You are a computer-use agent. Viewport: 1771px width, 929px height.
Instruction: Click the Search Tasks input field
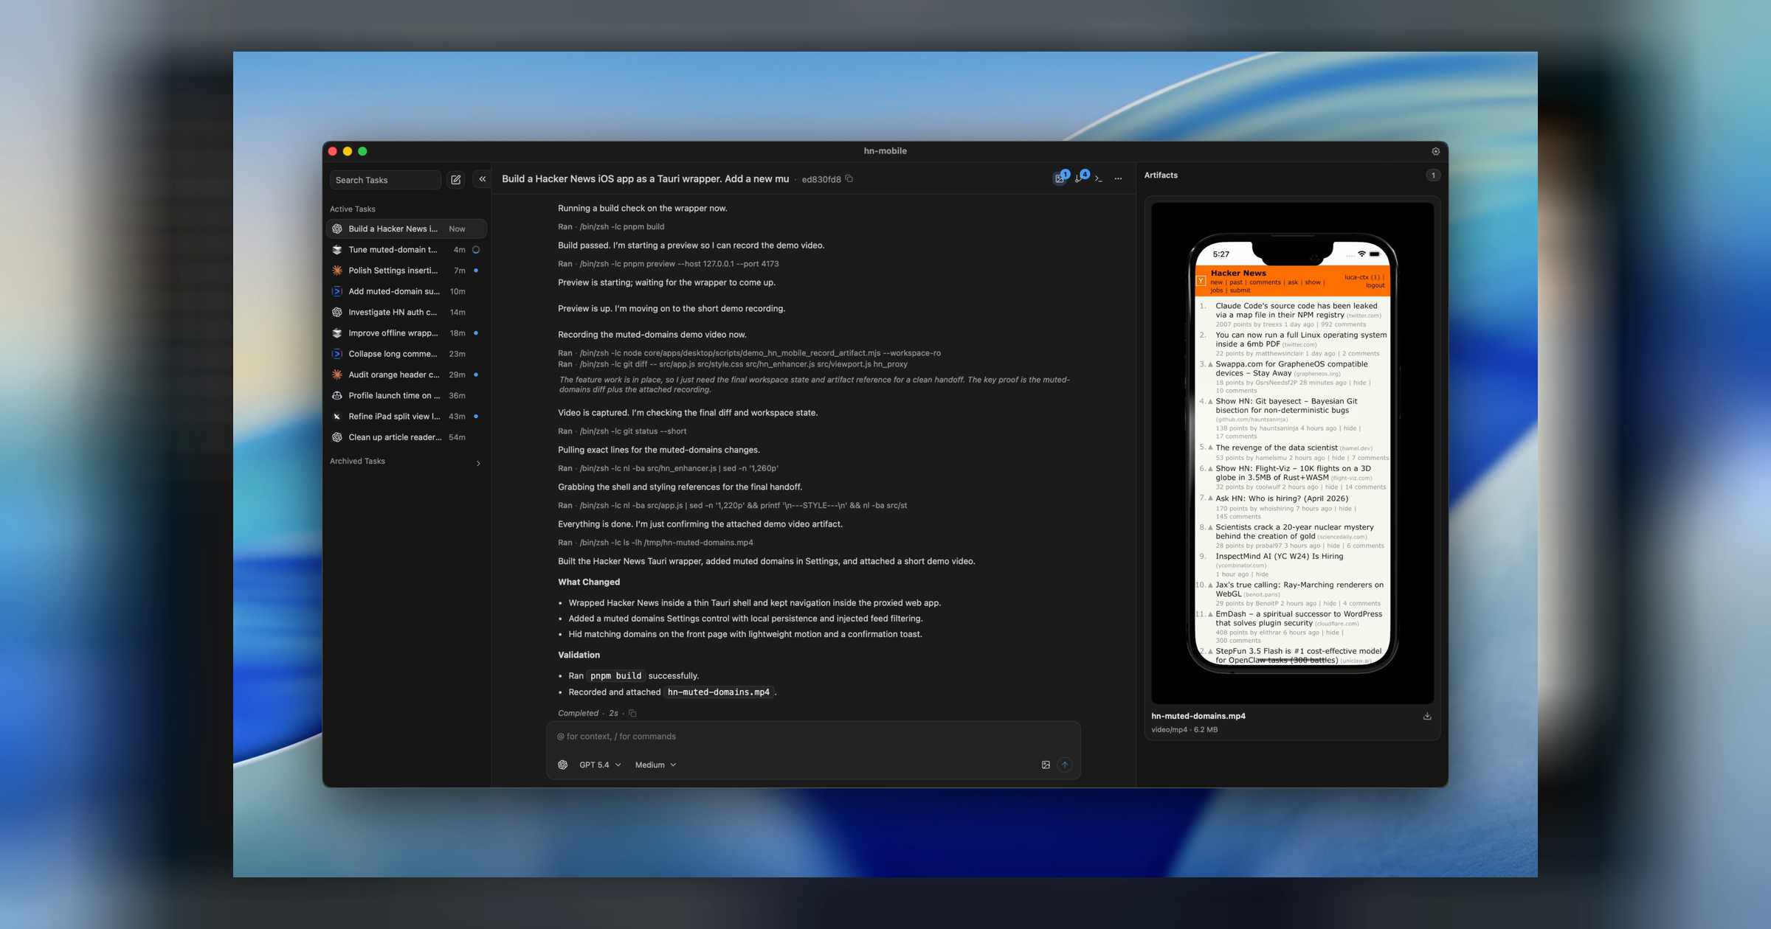click(385, 179)
